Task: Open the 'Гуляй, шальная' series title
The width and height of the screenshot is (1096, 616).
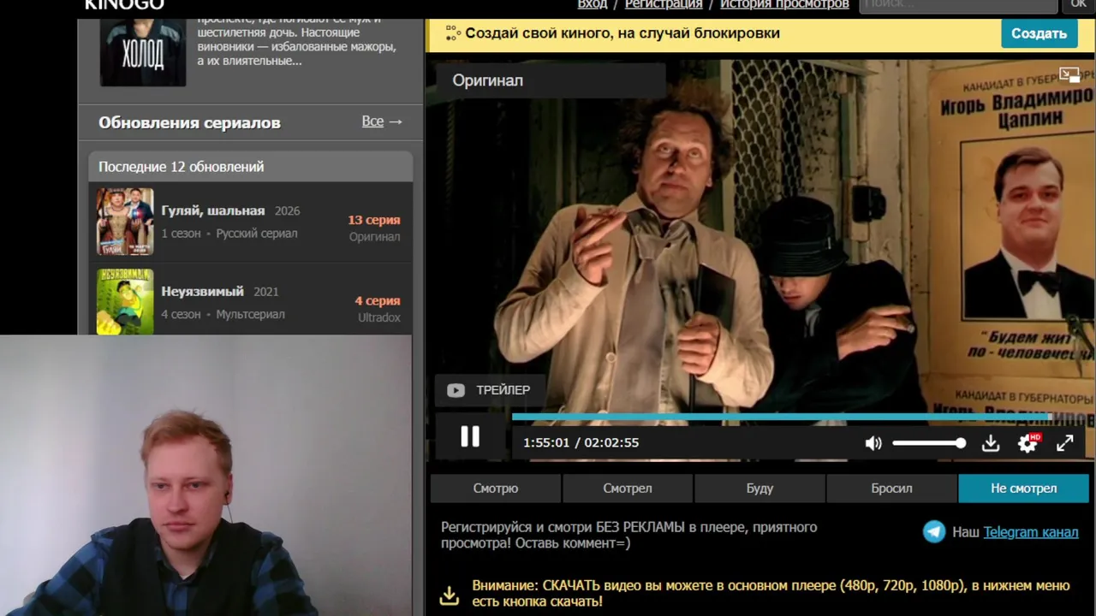Action: (213, 210)
